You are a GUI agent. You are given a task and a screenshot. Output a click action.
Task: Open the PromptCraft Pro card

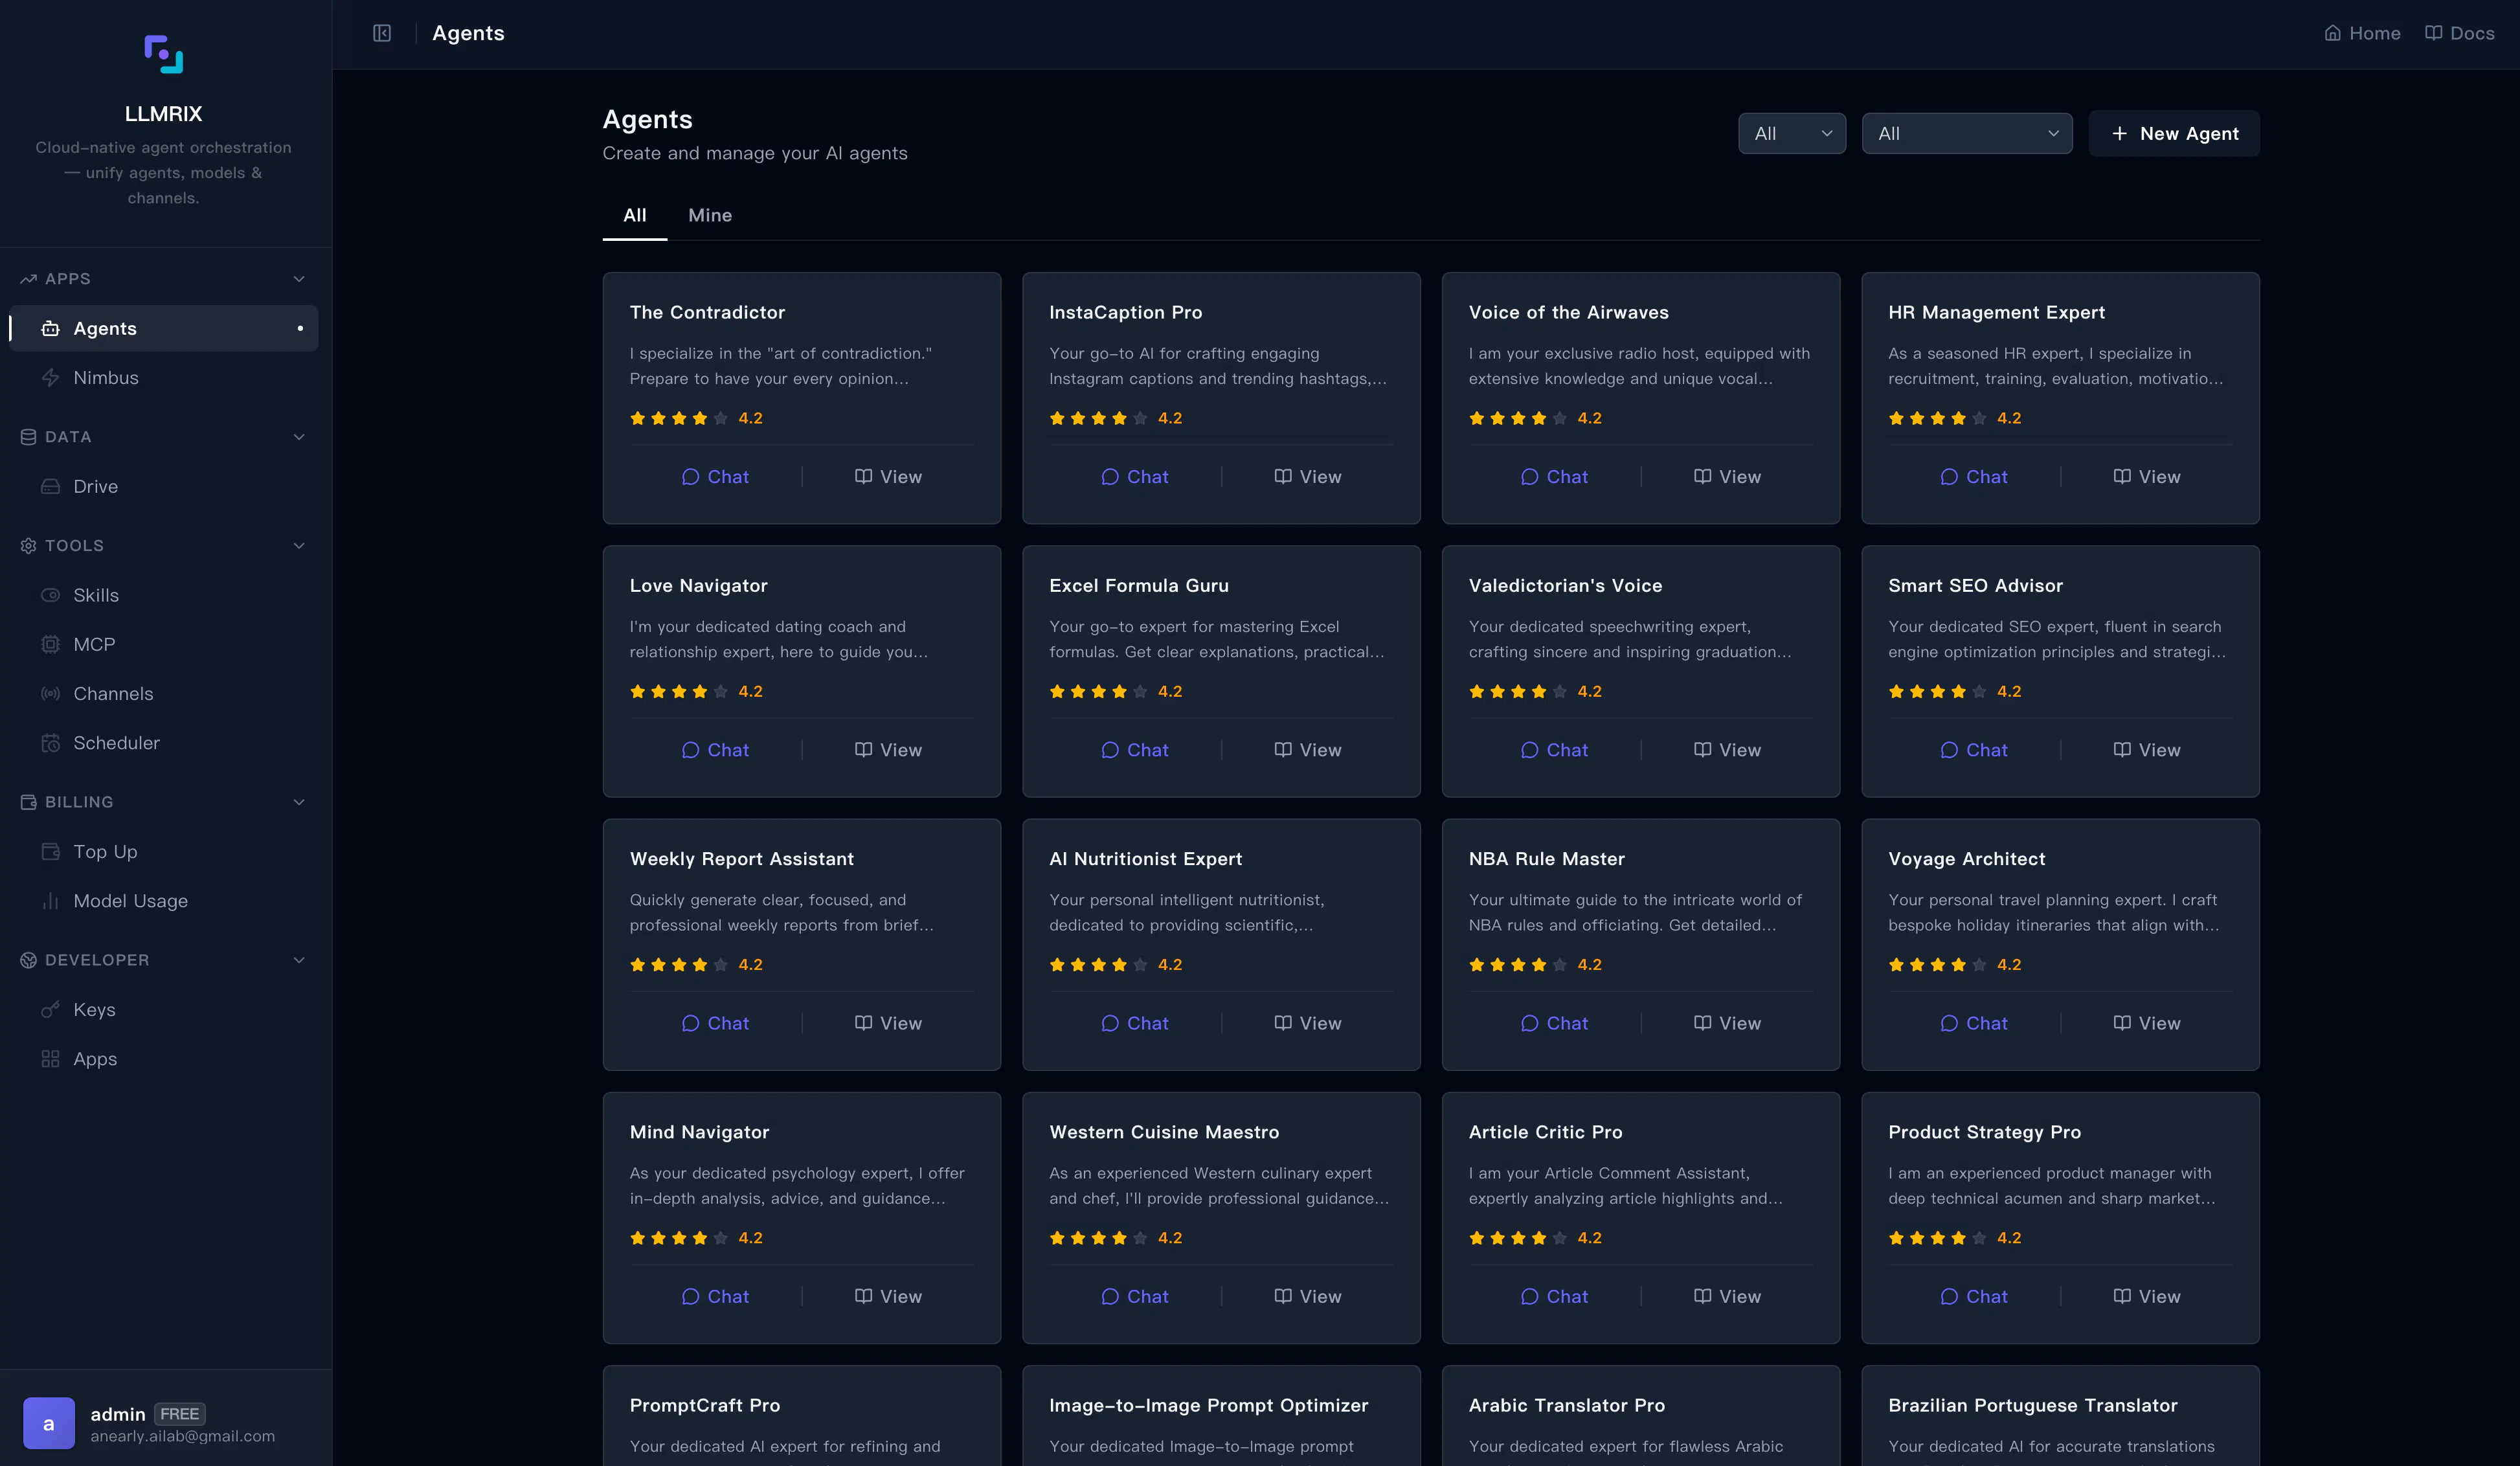[x=801, y=1416]
